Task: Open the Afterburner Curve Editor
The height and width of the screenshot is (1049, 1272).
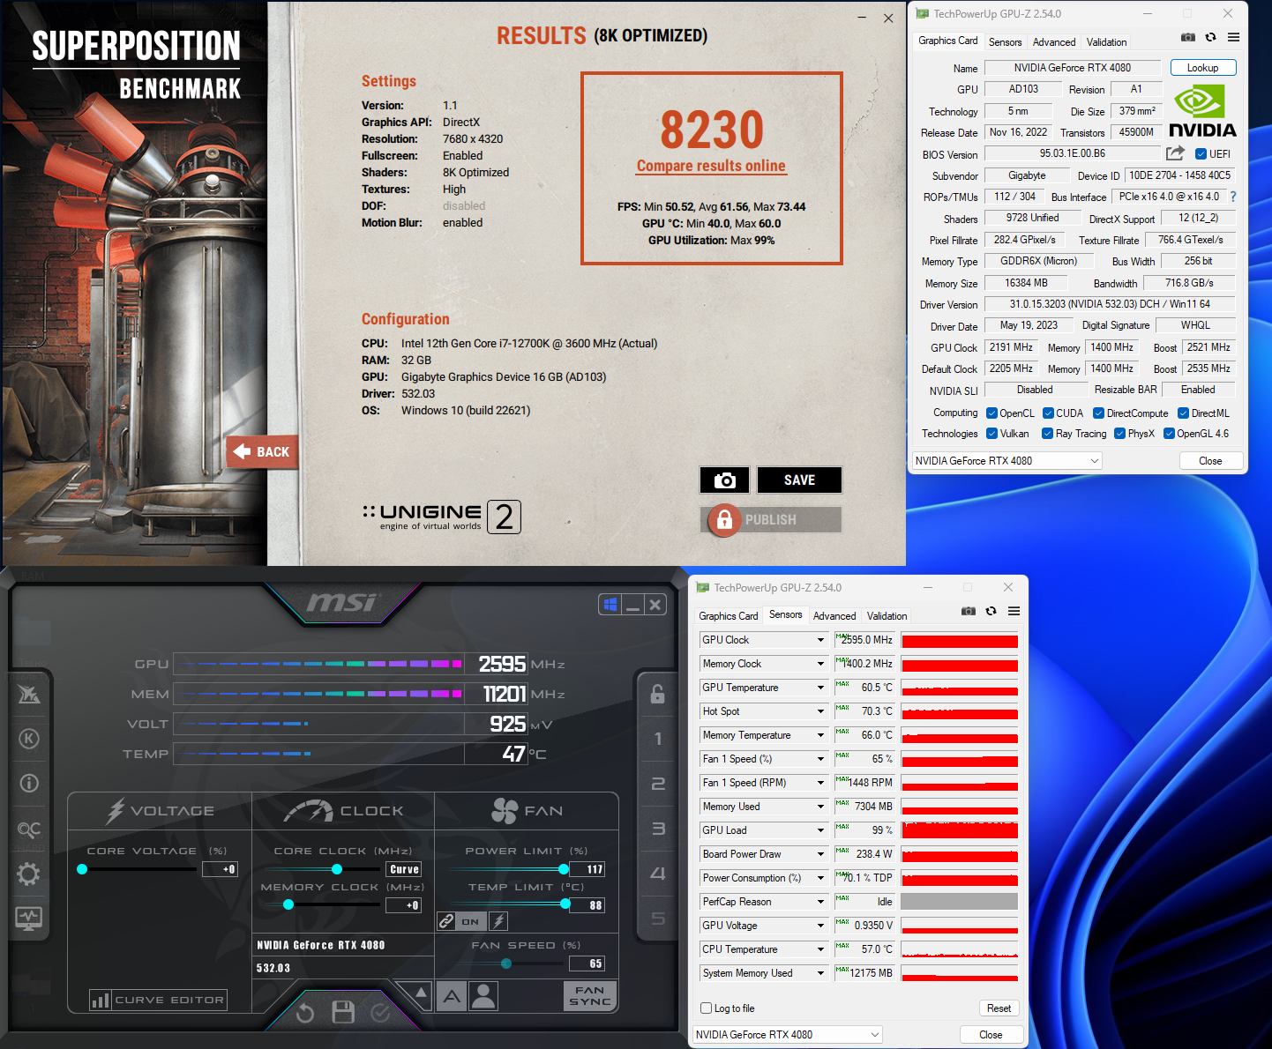Action: (159, 1000)
